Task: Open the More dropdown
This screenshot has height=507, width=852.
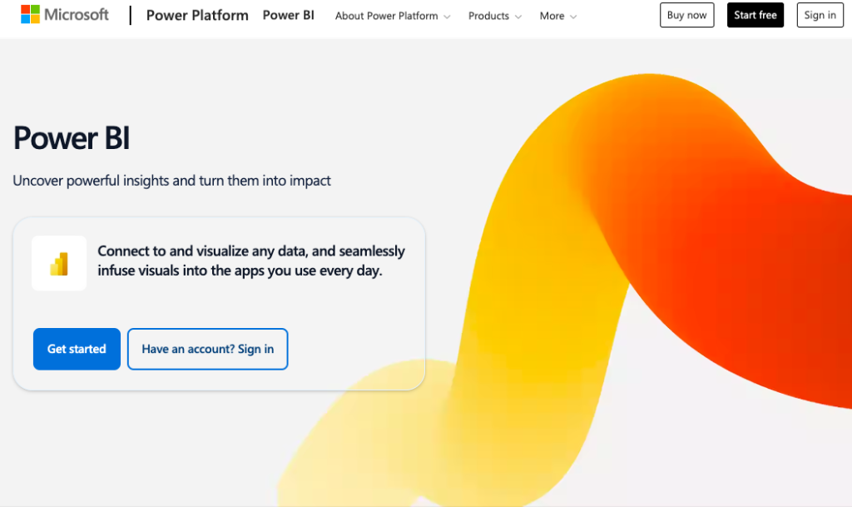Action: [552, 16]
